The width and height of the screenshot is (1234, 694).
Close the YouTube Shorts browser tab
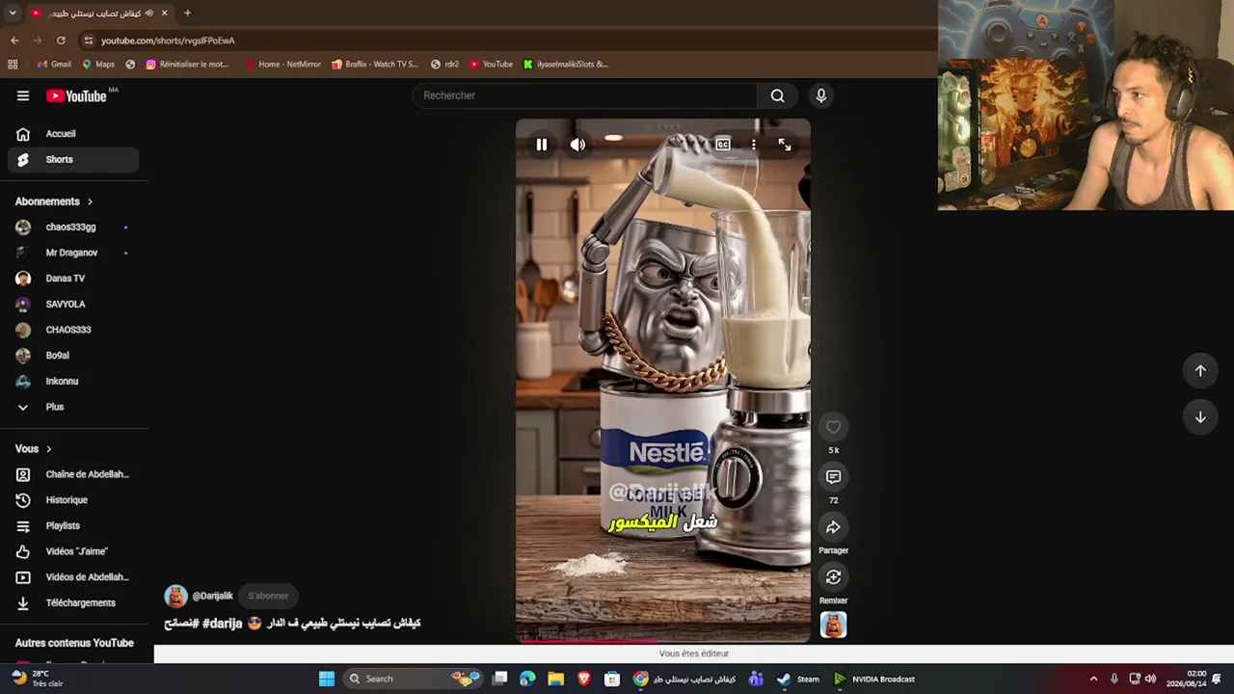[x=164, y=13]
